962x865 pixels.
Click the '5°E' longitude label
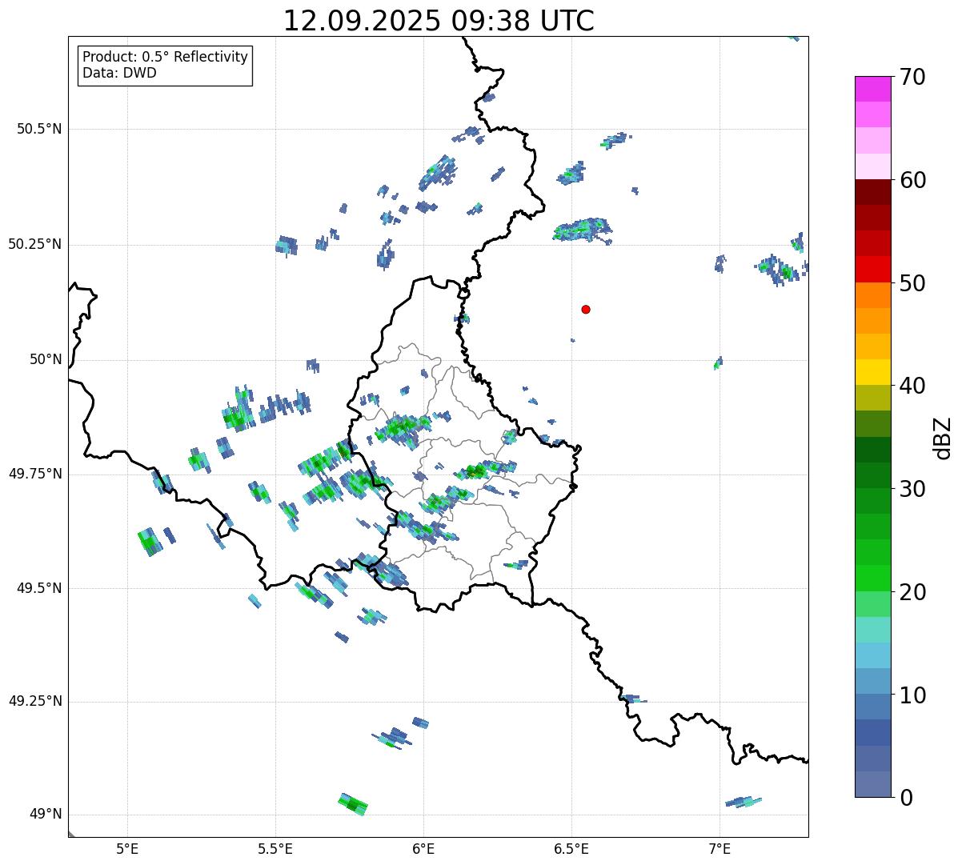(x=127, y=848)
